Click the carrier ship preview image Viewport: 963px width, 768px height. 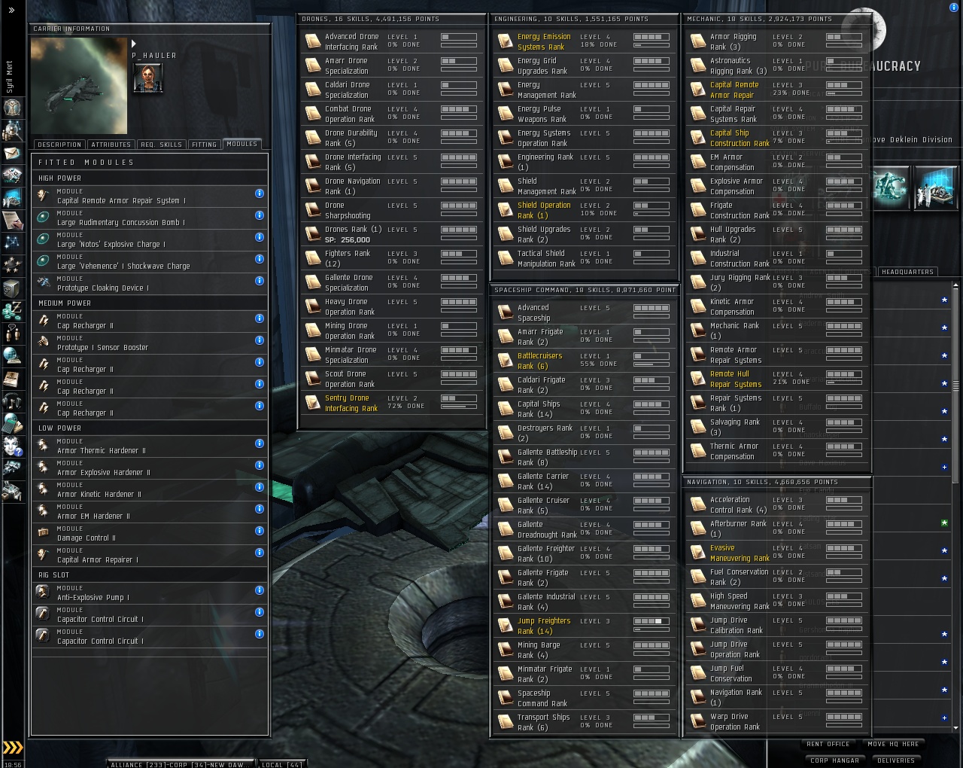79,86
